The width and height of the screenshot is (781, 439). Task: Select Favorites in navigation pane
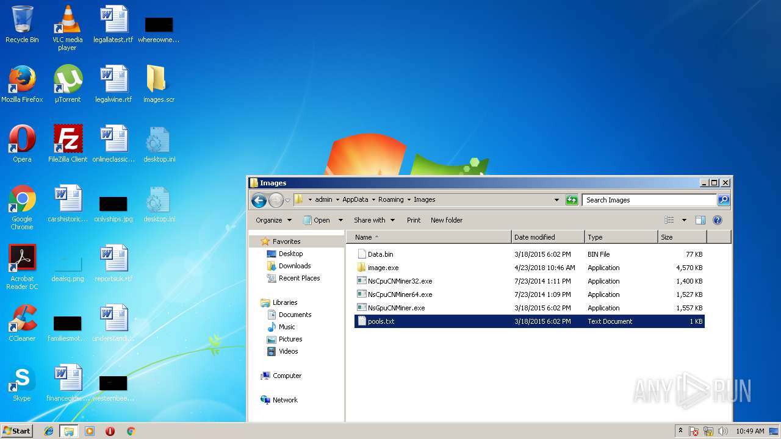coord(286,241)
